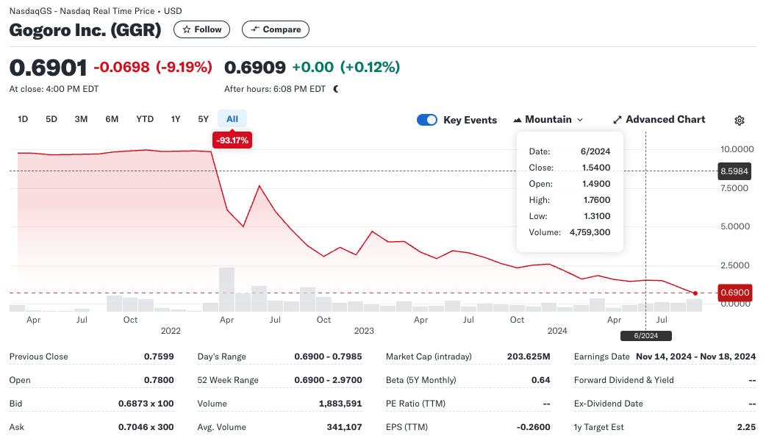Select the 1Y range tab
This screenshot has width=766, height=444.
pos(176,118)
